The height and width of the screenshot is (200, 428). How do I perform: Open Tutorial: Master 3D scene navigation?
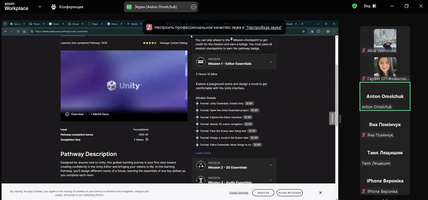click(x=221, y=124)
